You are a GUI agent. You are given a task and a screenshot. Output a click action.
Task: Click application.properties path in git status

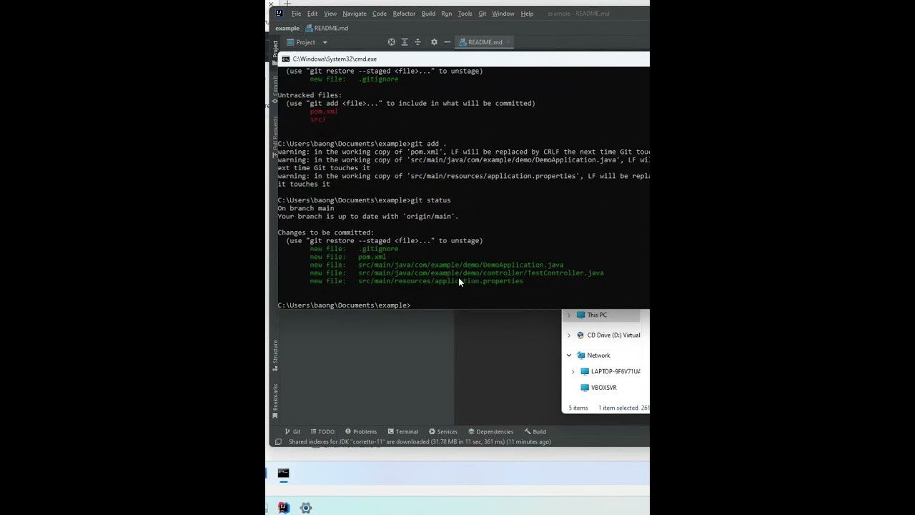tap(441, 281)
